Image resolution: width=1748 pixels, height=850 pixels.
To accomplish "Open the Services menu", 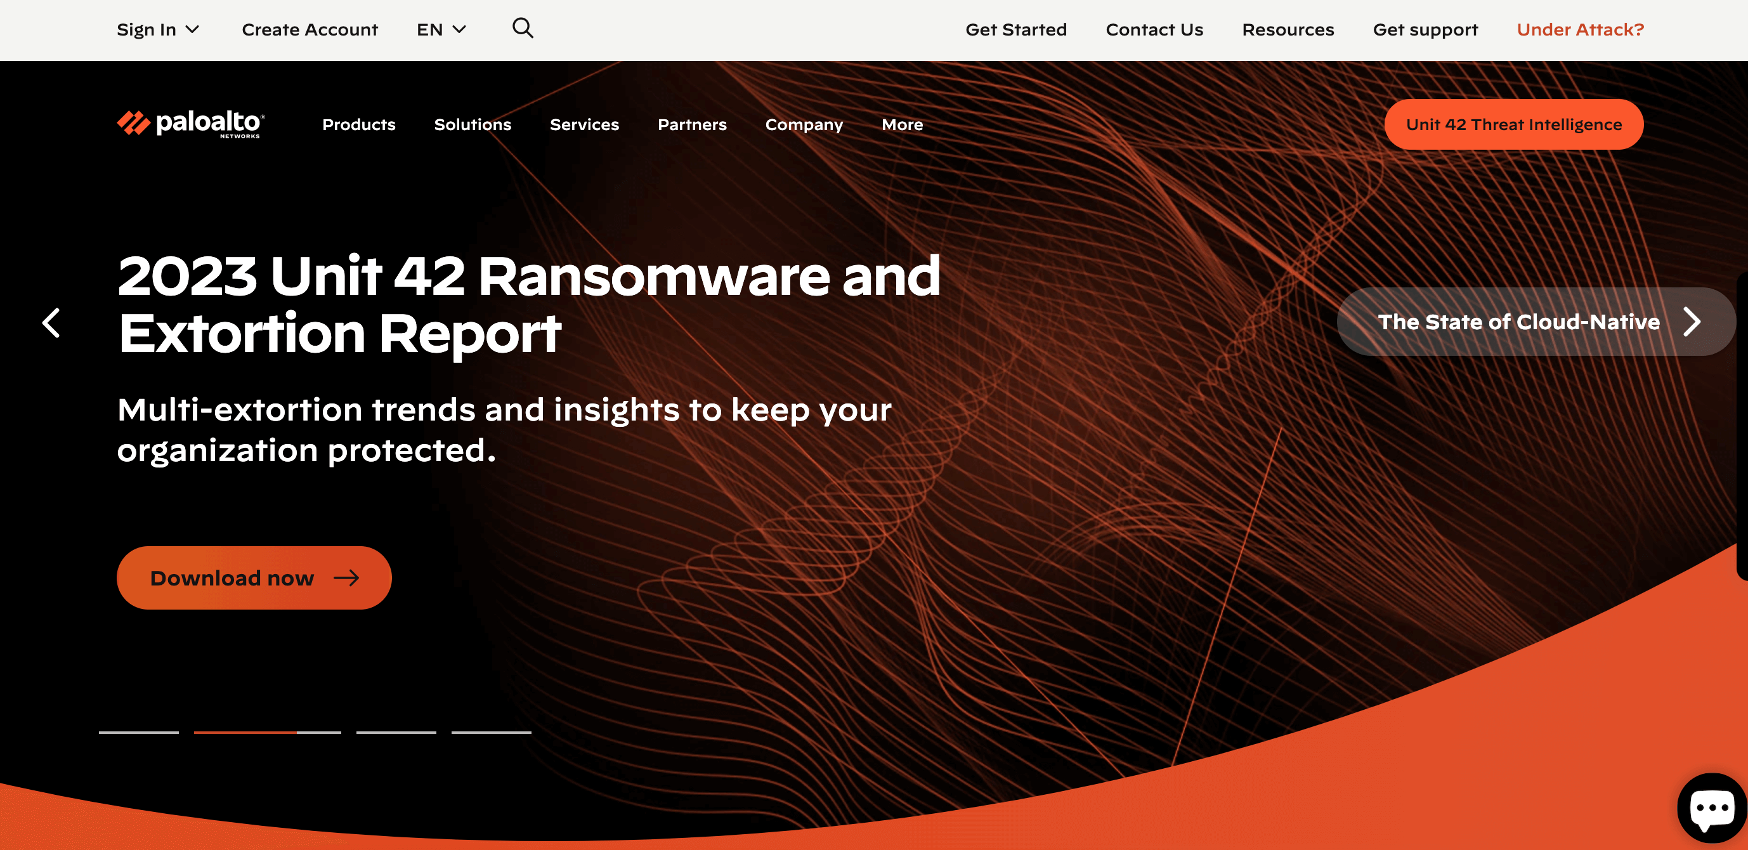I will pos(584,125).
